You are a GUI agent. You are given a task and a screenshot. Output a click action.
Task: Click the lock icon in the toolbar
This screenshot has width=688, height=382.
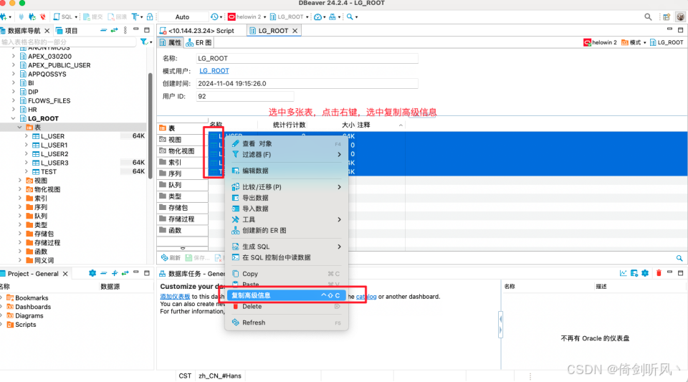click(150, 16)
